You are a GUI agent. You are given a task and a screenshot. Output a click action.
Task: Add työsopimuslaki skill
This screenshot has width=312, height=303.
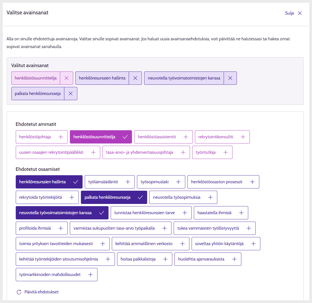[x=161, y=182]
